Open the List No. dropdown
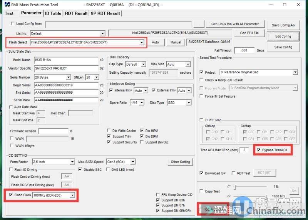This screenshot has height=220, width=308. coord(102,33)
